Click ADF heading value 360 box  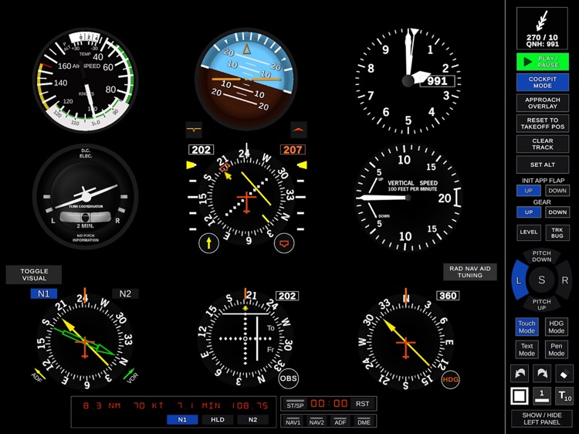[x=448, y=296]
